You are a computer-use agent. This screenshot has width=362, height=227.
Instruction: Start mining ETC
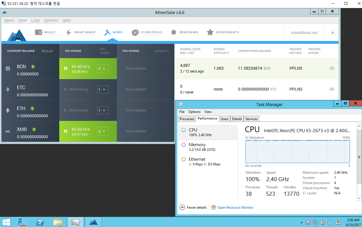(76, 89)
